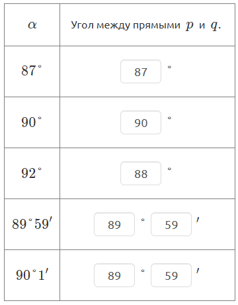Click the 92° value in α column
This screenshot has width=238, height=305.
31,173
